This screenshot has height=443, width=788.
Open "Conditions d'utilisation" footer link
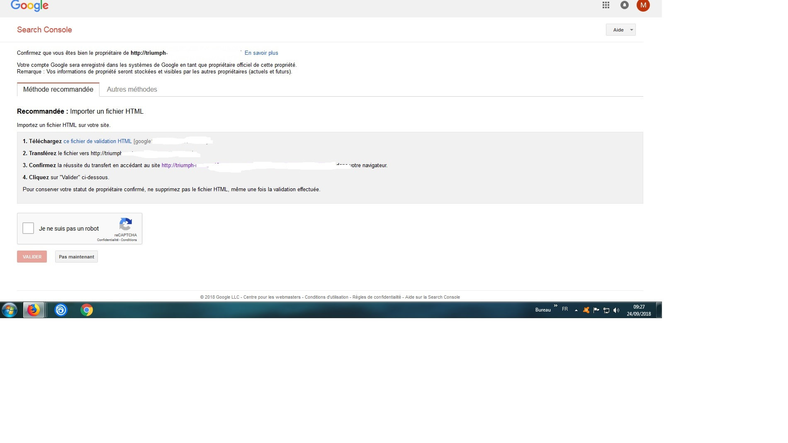[326, 297]
